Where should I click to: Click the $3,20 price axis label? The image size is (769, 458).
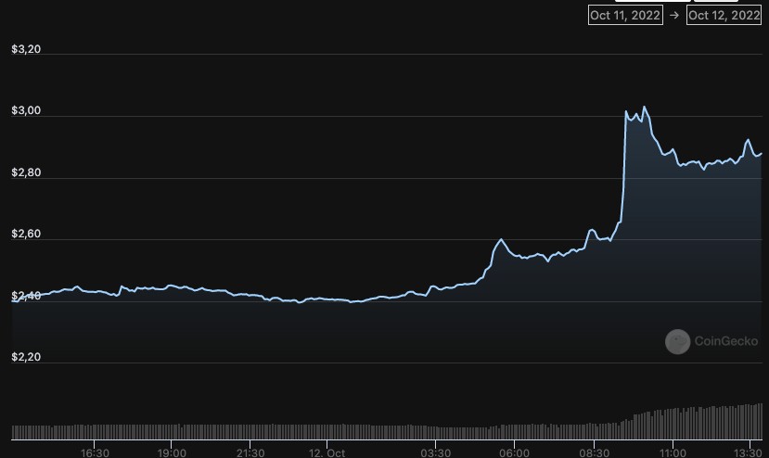pyautogui.click(x=26, y=49)
